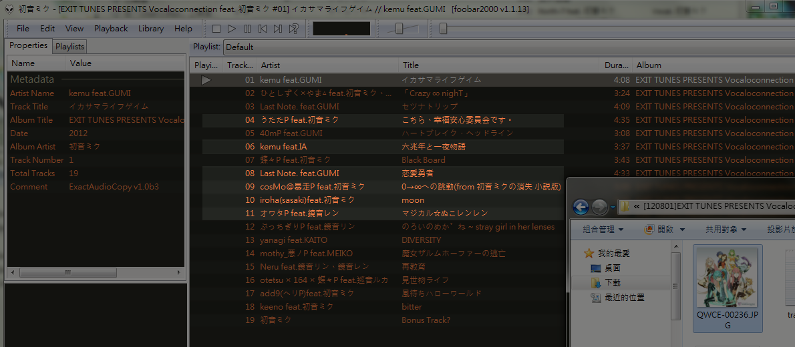795x347 pixels.
Task: Click the Playing column header
Action: [206, 65]
